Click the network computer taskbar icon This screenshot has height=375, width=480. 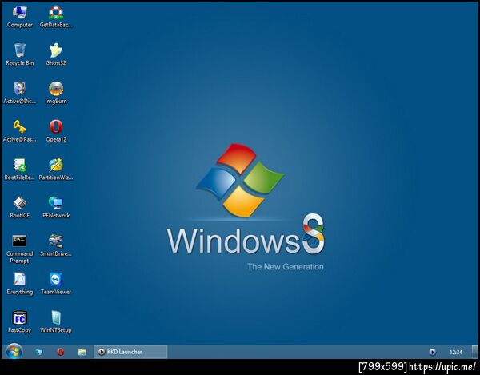pyautogui.click(x=39, y=352)
